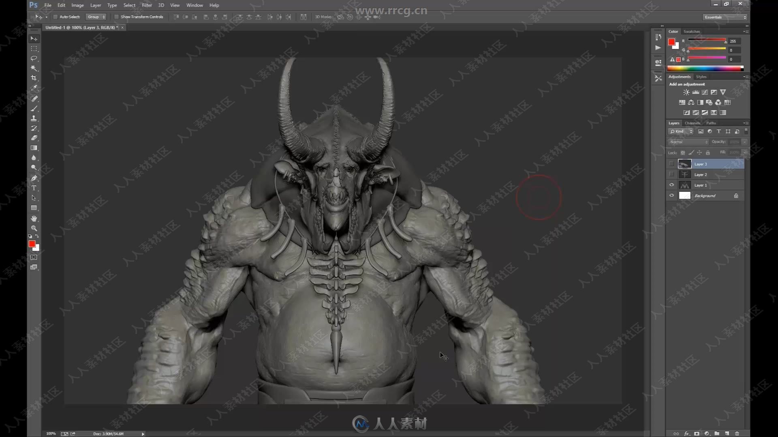
Task: Select the Dodge tool
Action: 34,168
